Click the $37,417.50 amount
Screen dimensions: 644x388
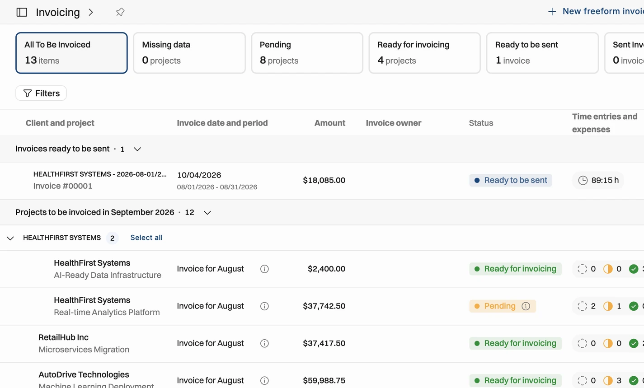[x=324, y=343]
